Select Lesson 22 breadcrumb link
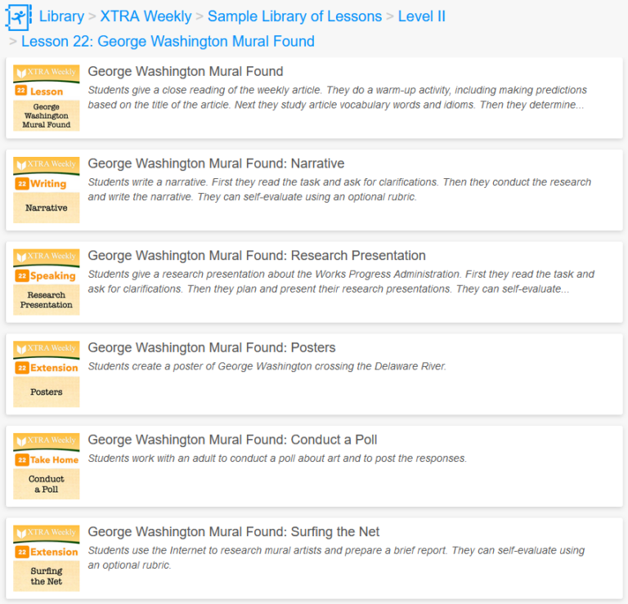 coord(168,41)
